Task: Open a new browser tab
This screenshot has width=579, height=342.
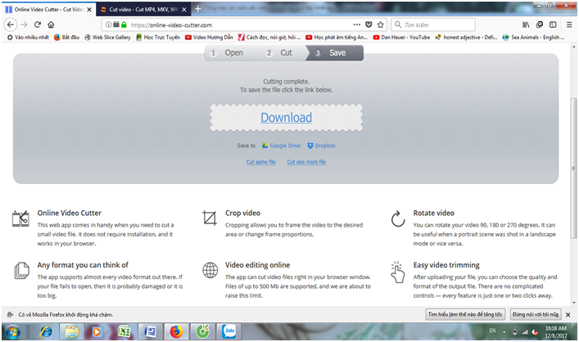Action: [198, 9]
